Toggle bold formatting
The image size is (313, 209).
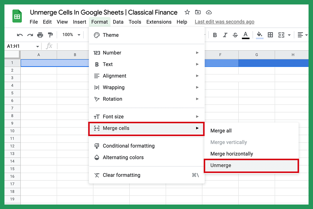(215, 35)
